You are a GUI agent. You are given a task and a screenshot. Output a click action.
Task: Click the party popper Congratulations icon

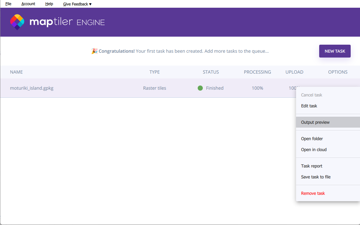[x=94, y=51]
